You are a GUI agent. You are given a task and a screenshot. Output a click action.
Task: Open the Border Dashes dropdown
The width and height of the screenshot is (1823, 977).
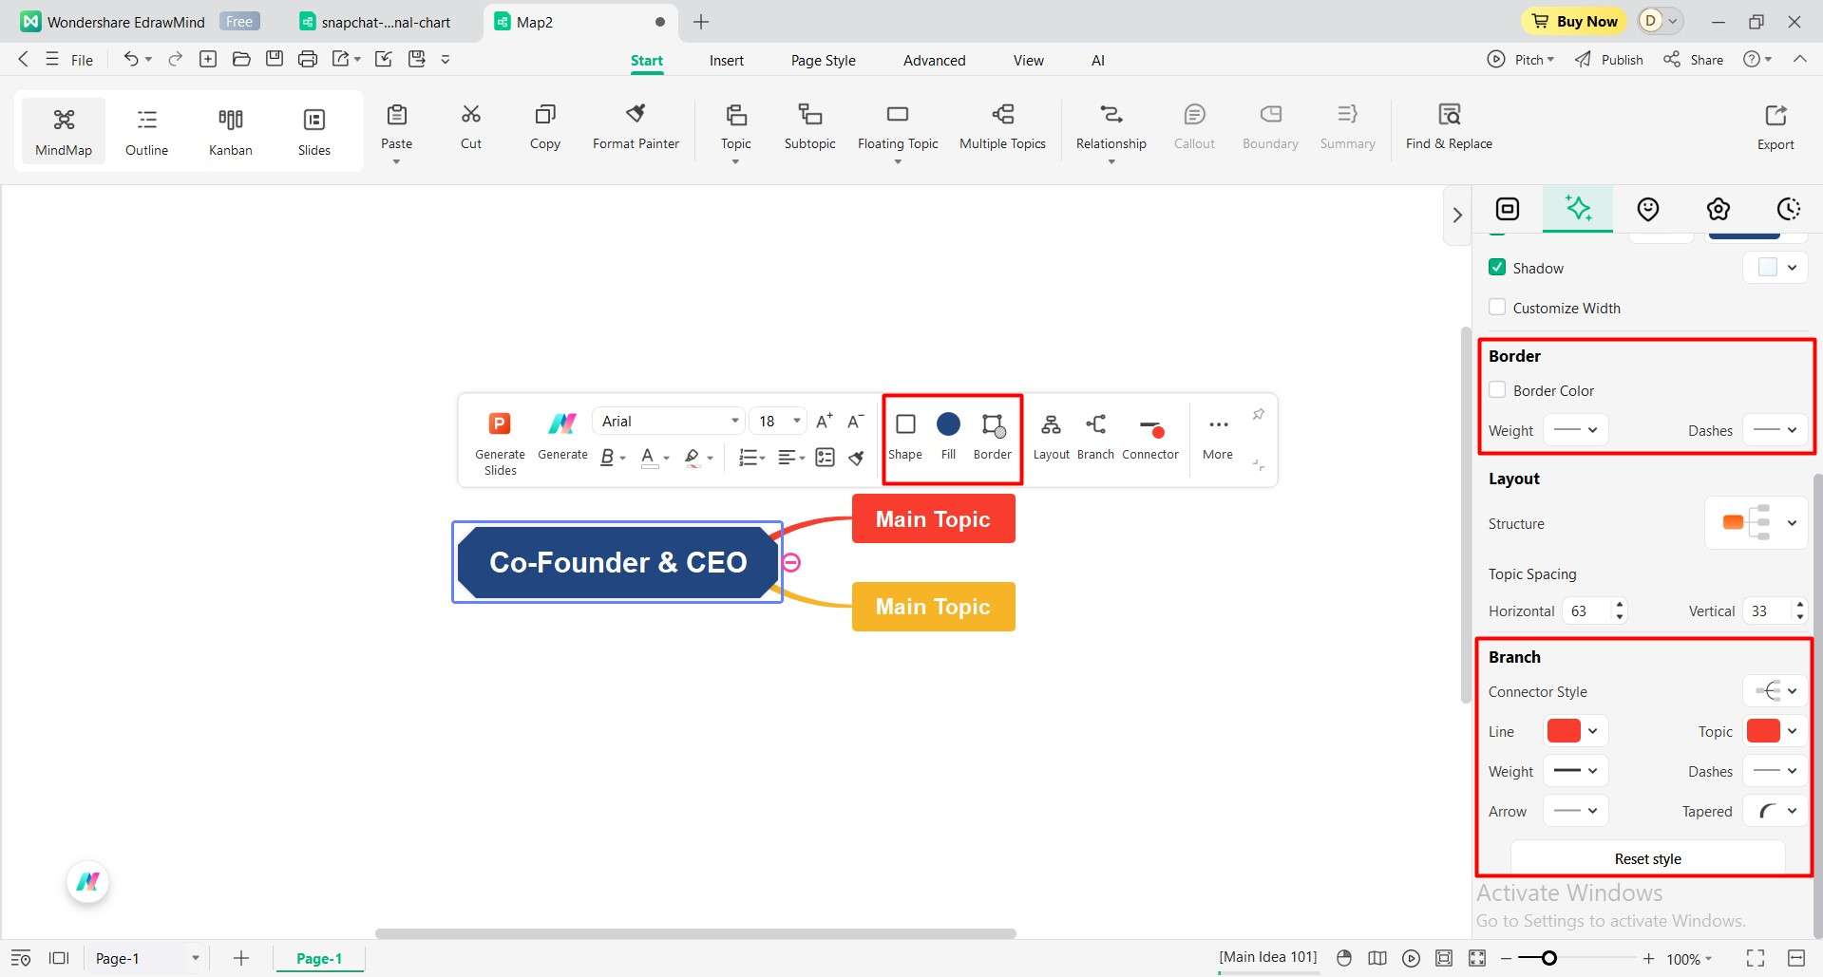pyautogui.click(x=1775, y=430)
